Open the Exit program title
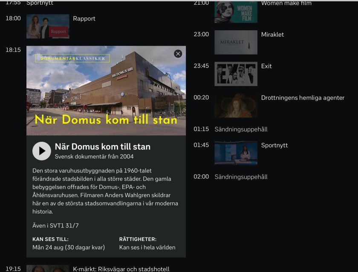 [x=266, y=66]
